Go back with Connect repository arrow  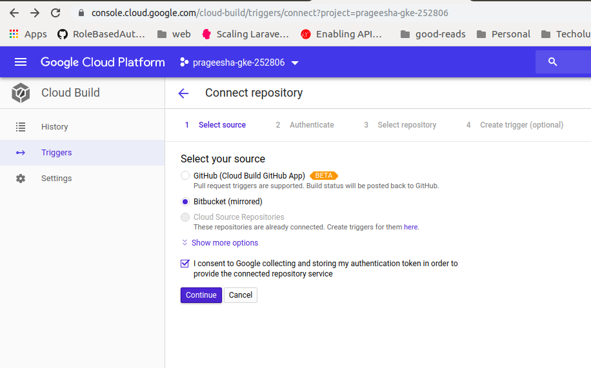183,93
